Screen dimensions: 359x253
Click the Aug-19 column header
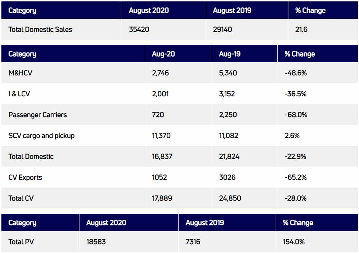(x=230, y=54)
